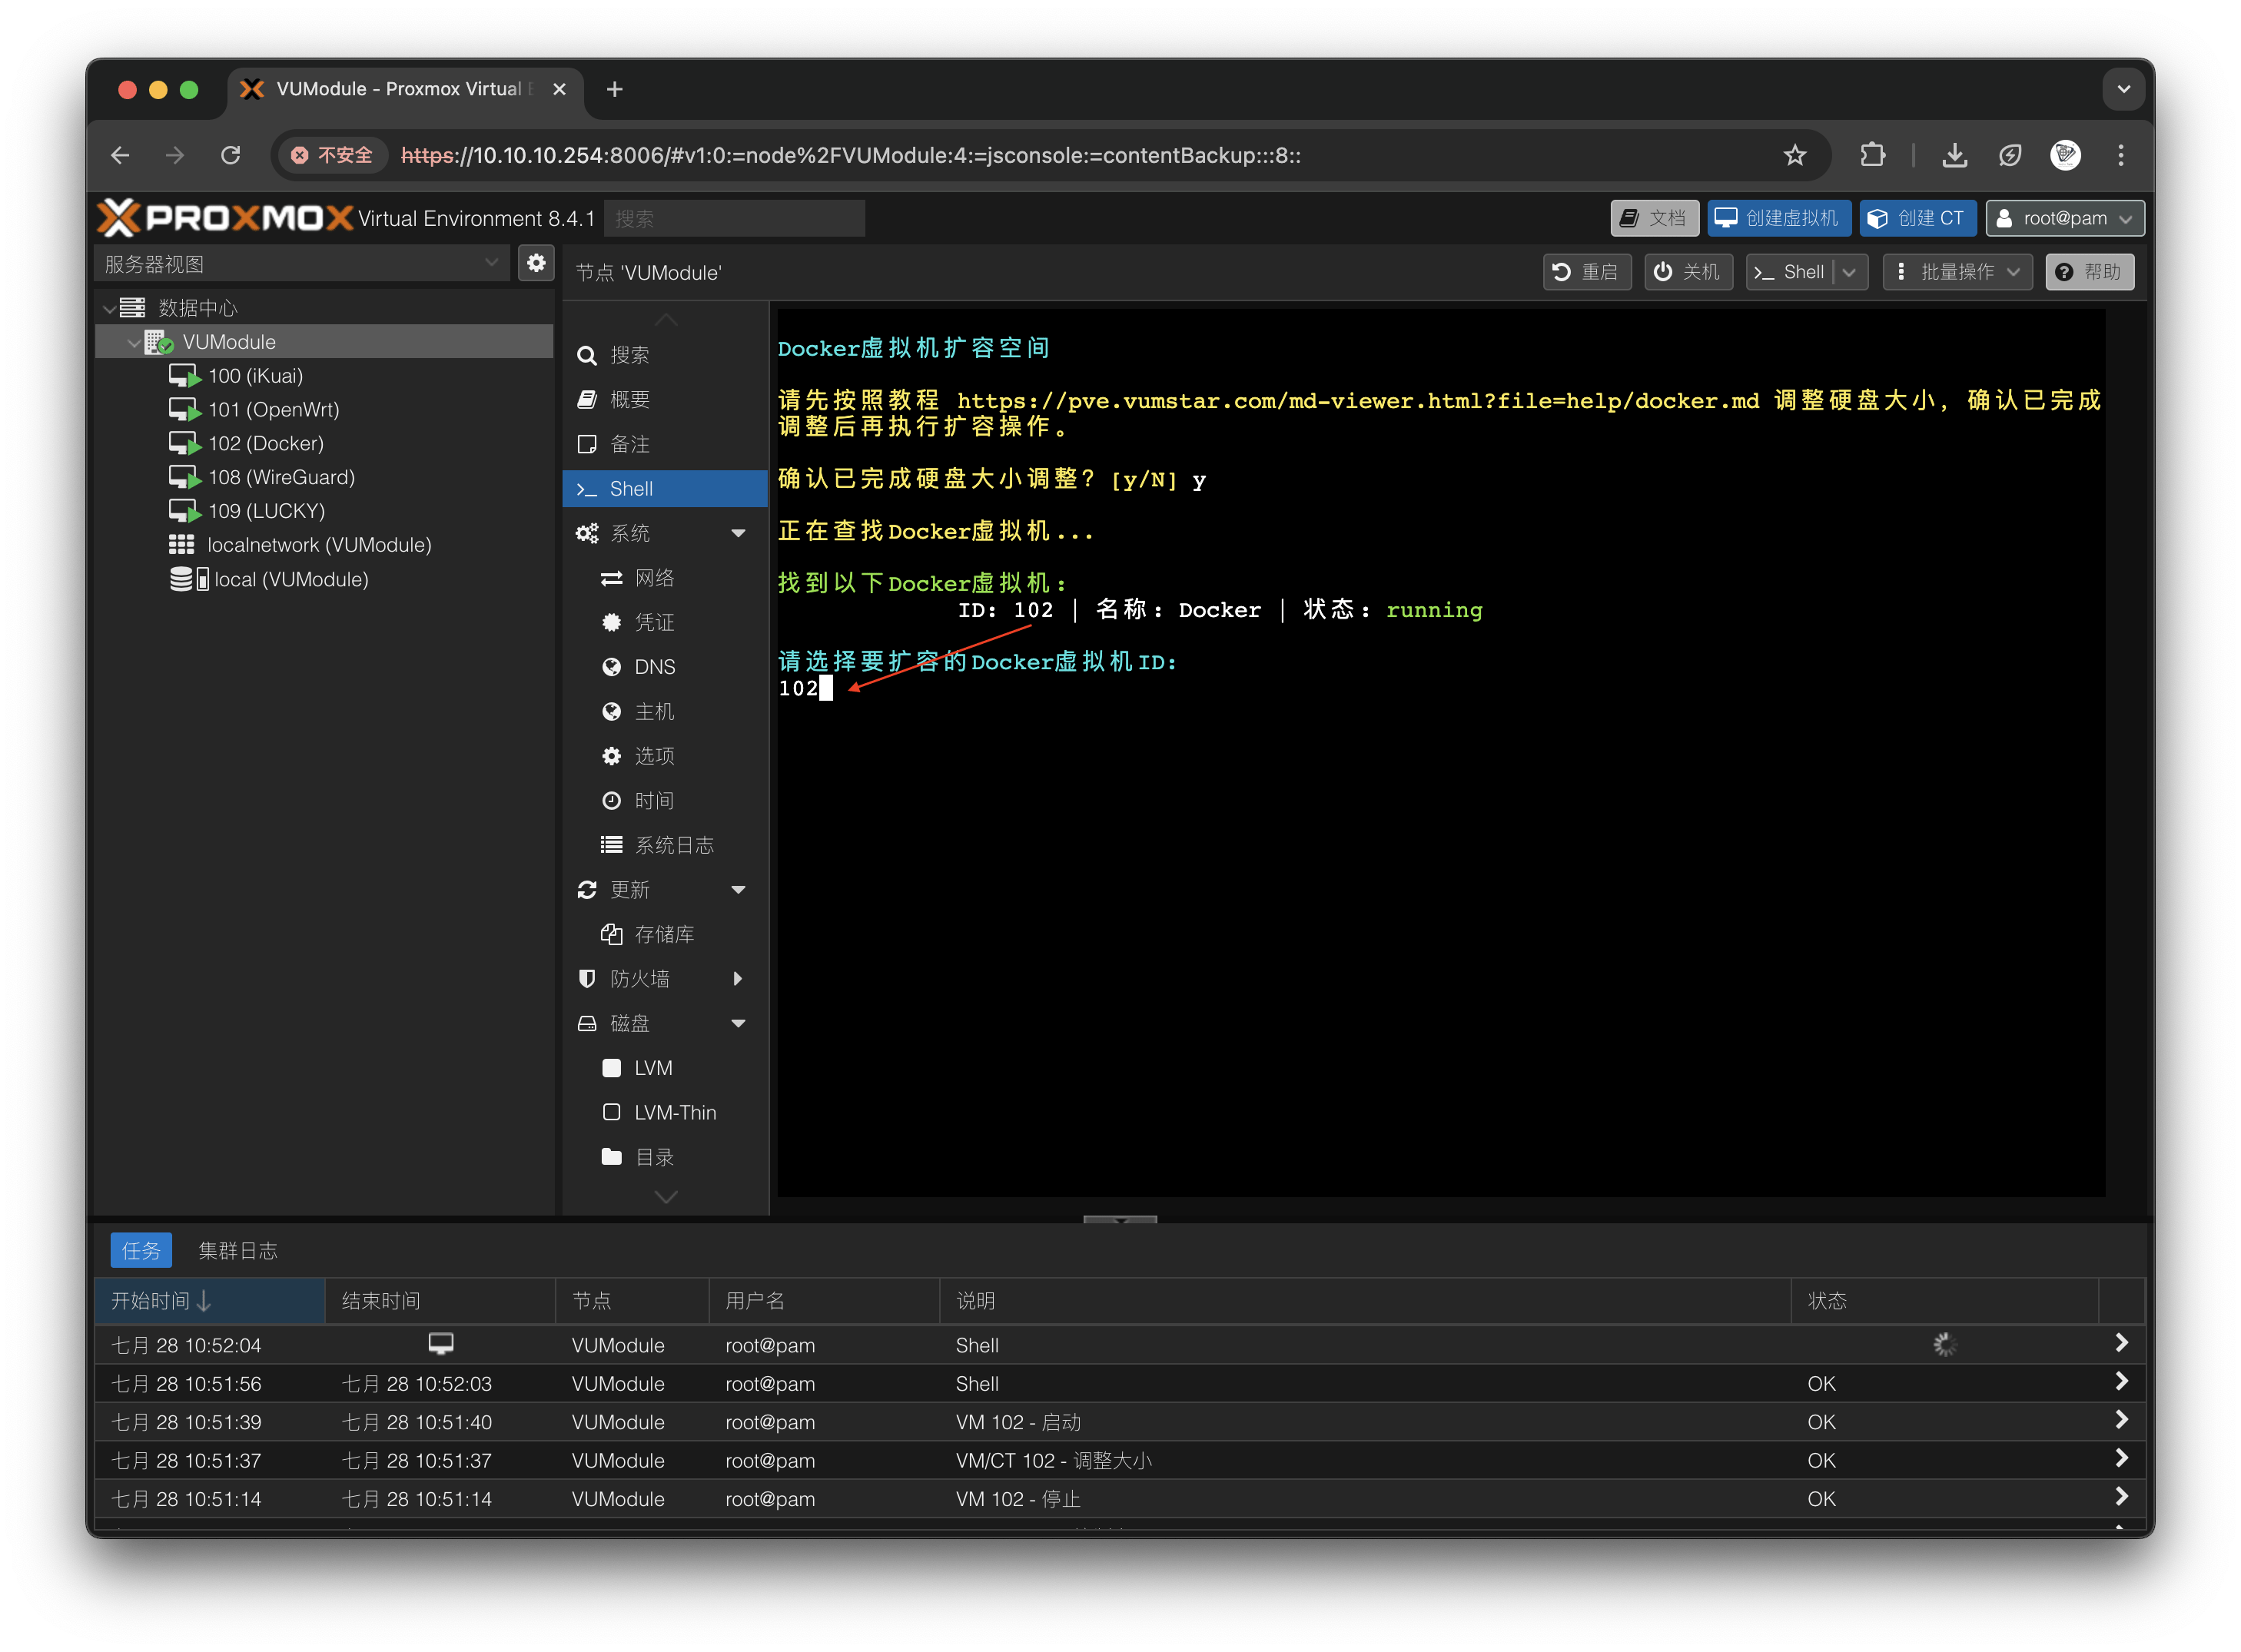Open the browser downloads icon
This screenshot has width=2241, height=1652.
coord(1954,155)
